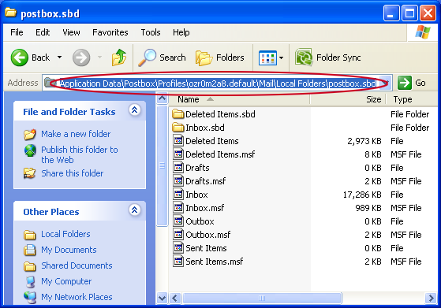Image resolution: width=441 pixels, height=308 pixels.
Task: Select the Sent Items.msf file icon
Action: 178,262
